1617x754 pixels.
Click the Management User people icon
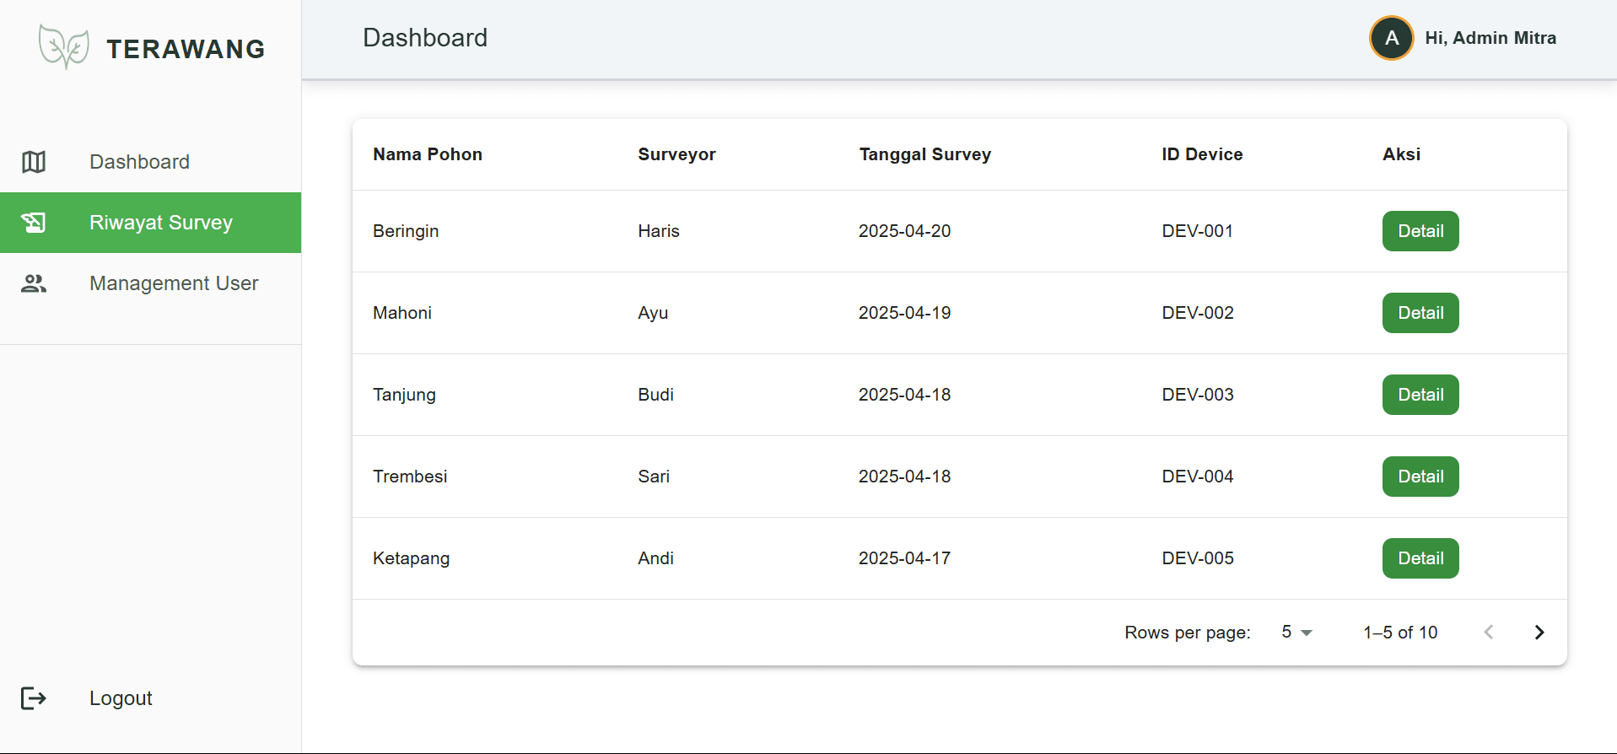click(34, 283)
